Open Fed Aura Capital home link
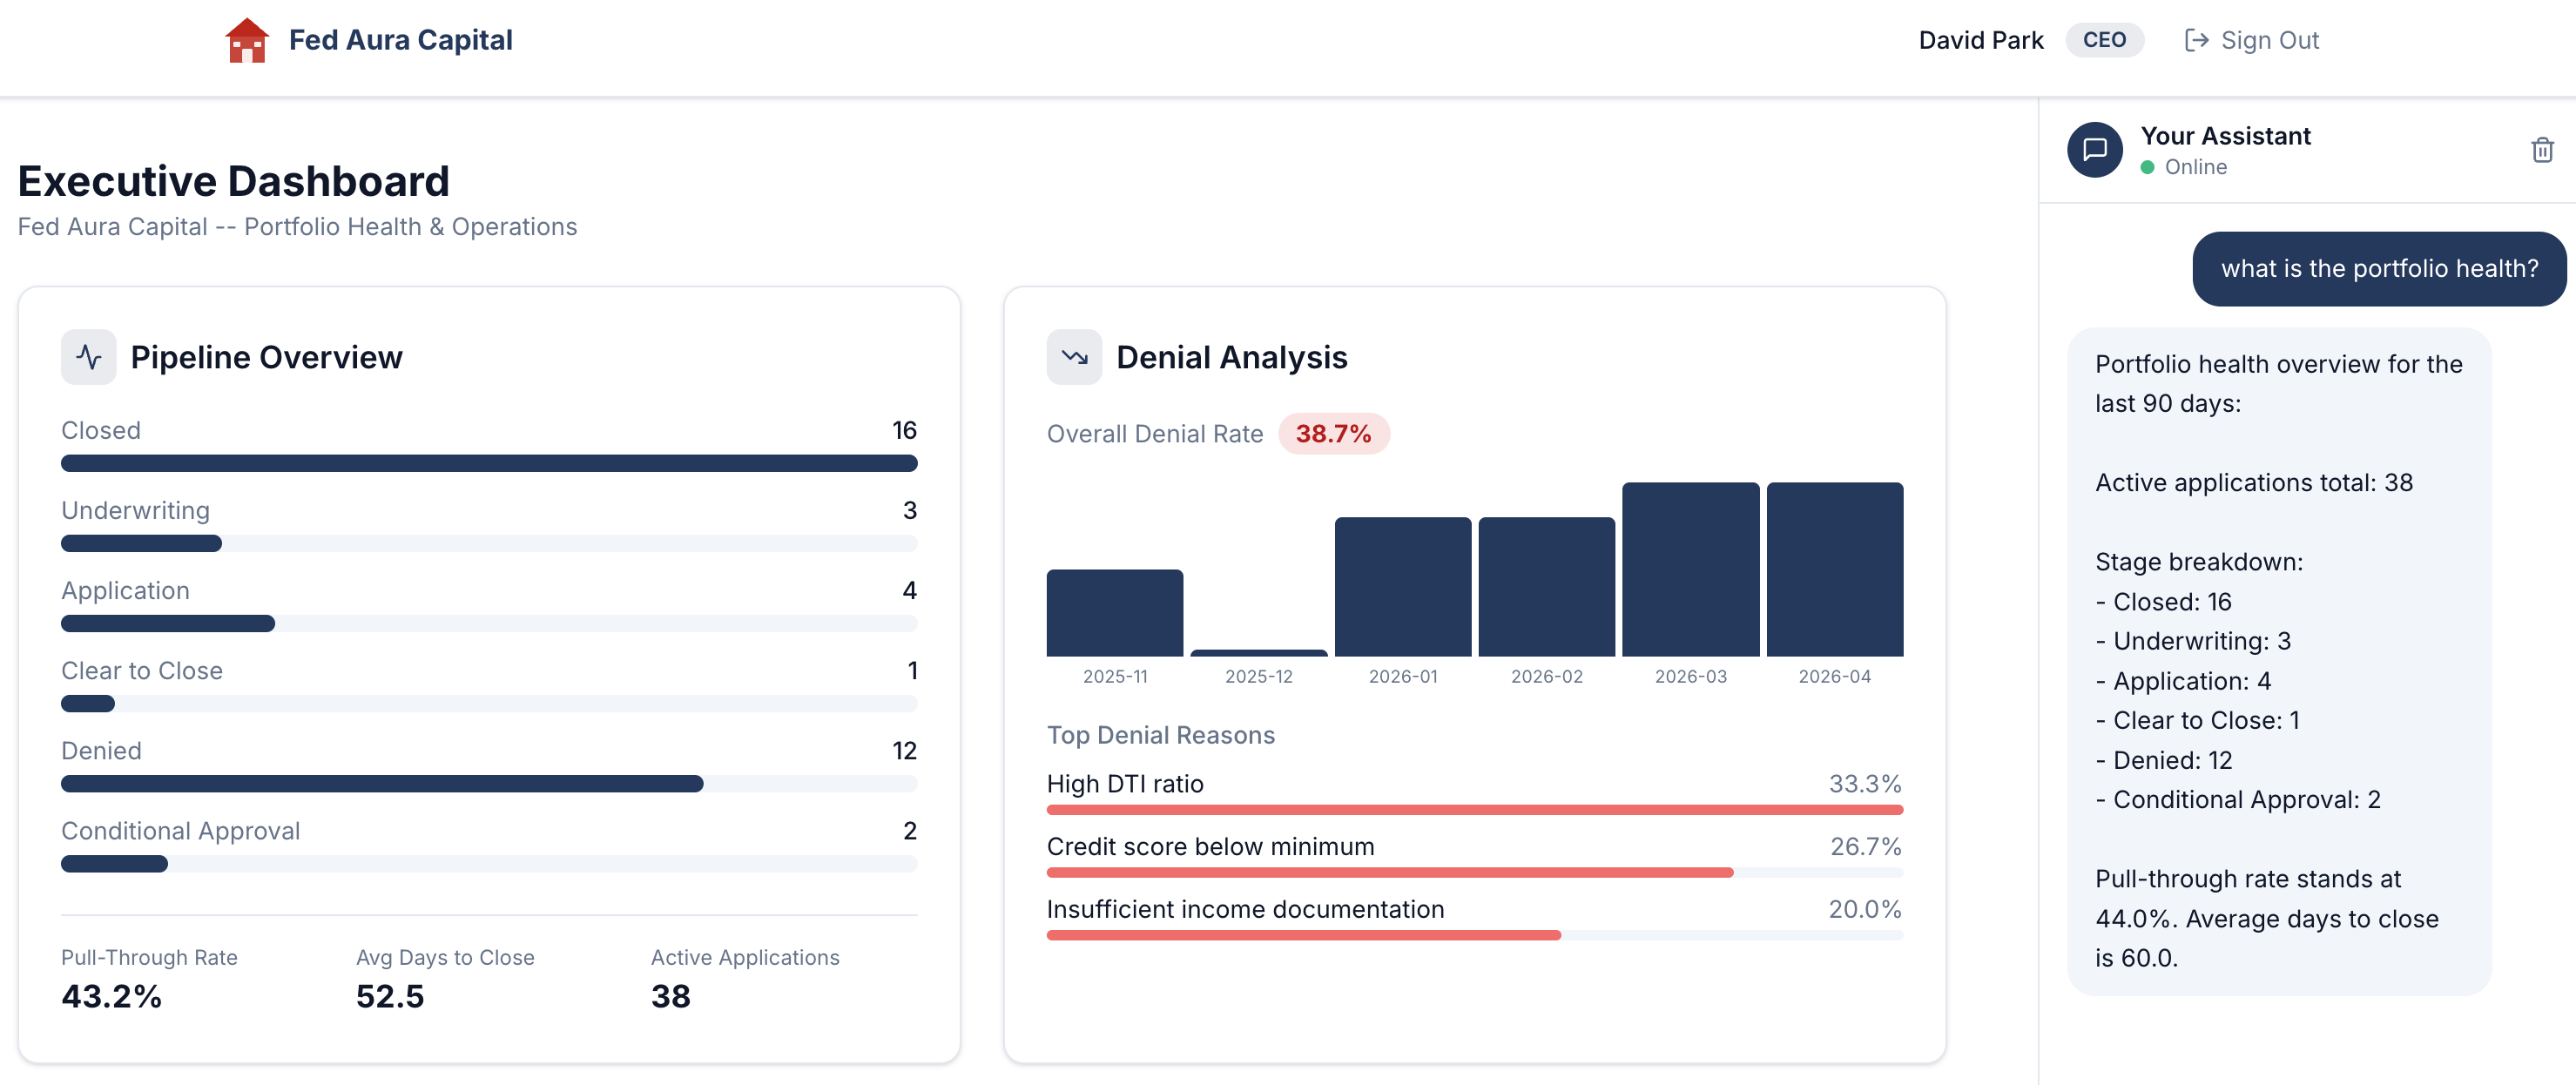This screenshot has width=2576, height=1085. (x=400, y=40)
